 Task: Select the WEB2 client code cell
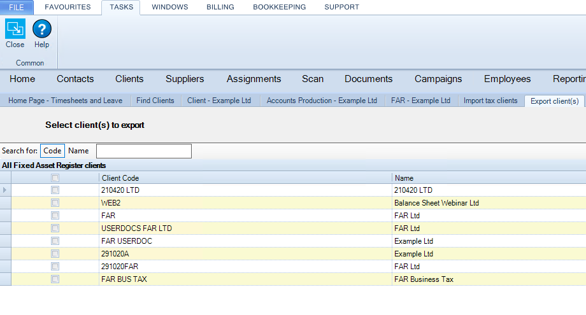[245, 202]
